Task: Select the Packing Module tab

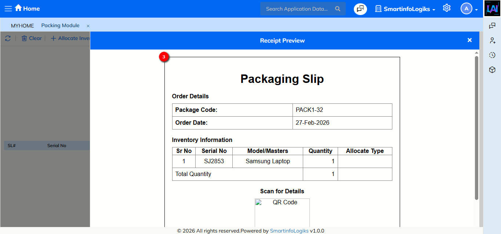Action: (x=60, y=26)
